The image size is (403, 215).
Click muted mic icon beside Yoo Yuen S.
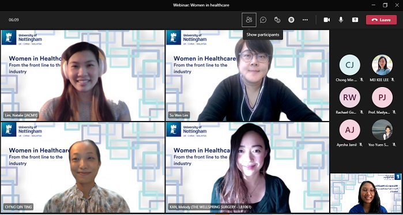(394, 145)
